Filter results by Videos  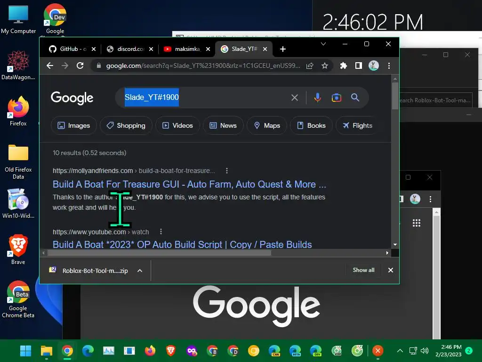click(177, 125)
